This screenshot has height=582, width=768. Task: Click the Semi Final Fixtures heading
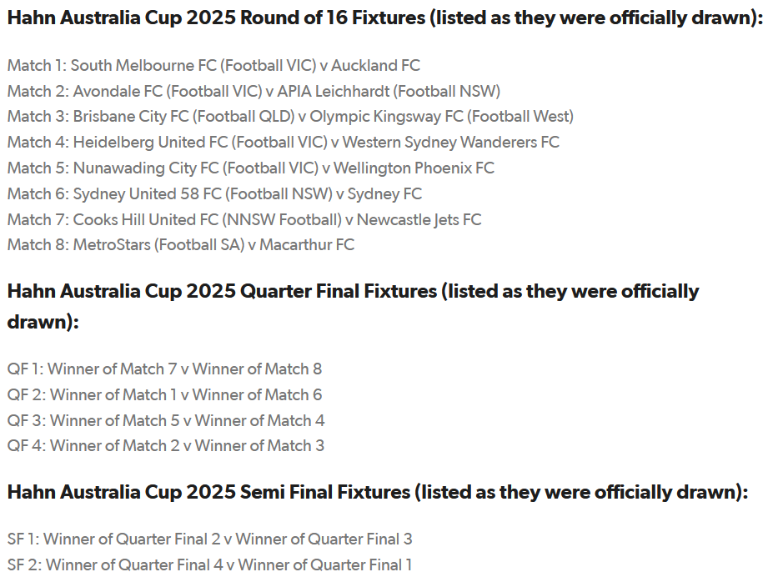pyautogui.click(x=378, y=492)
